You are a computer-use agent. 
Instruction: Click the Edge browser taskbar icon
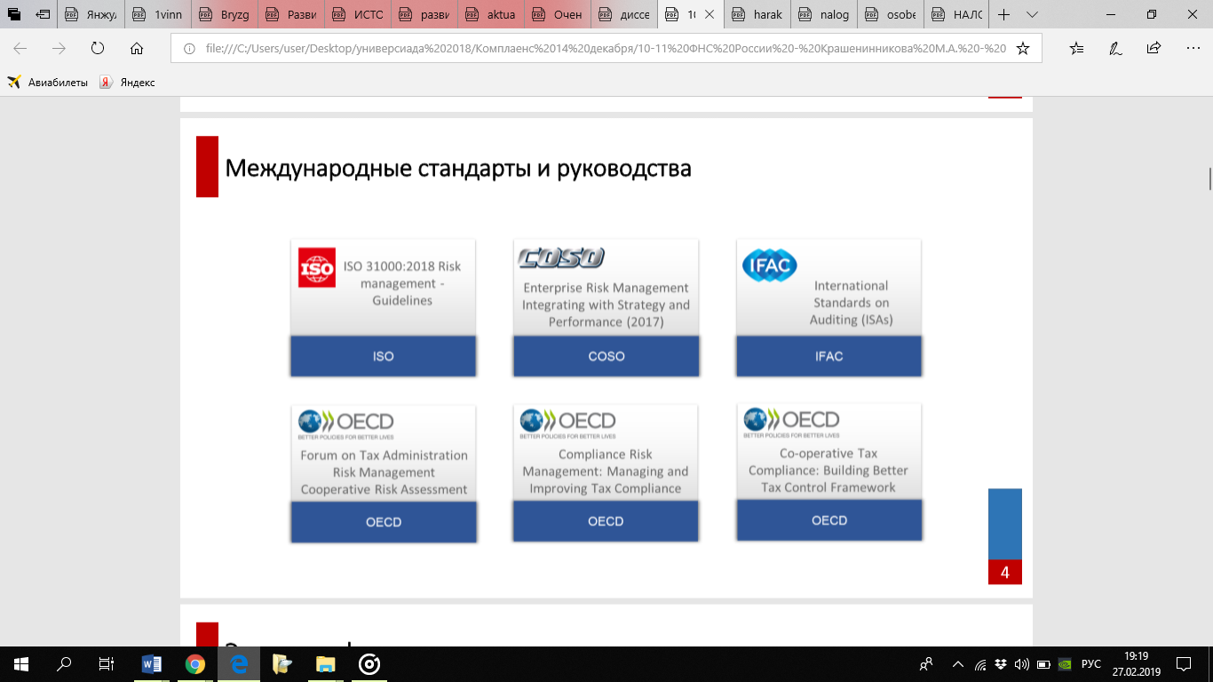coord(238,663)
